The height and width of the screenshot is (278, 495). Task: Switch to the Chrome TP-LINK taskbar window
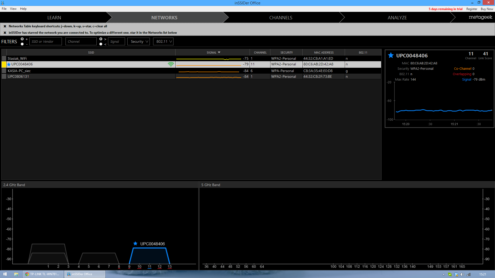[43, 274]
